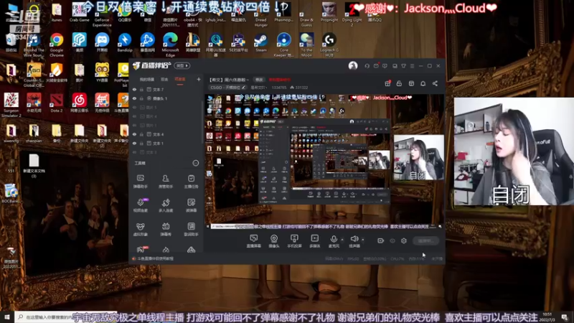574x323 pixels.
Task: Click the lock icon in room toolbar
Action: [x=399, y=83]
